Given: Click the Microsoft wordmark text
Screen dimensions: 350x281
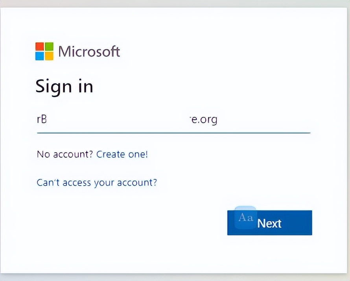Looking at the screenshot, I should (89, 51).
